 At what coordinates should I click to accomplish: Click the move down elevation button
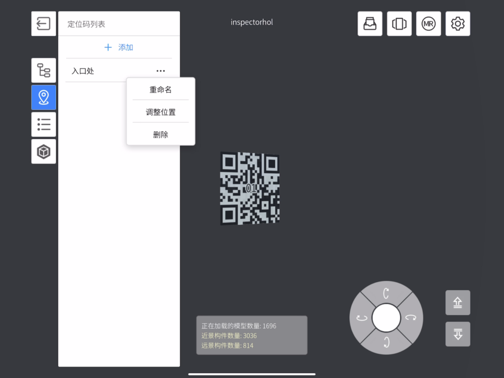pos(458,334)
